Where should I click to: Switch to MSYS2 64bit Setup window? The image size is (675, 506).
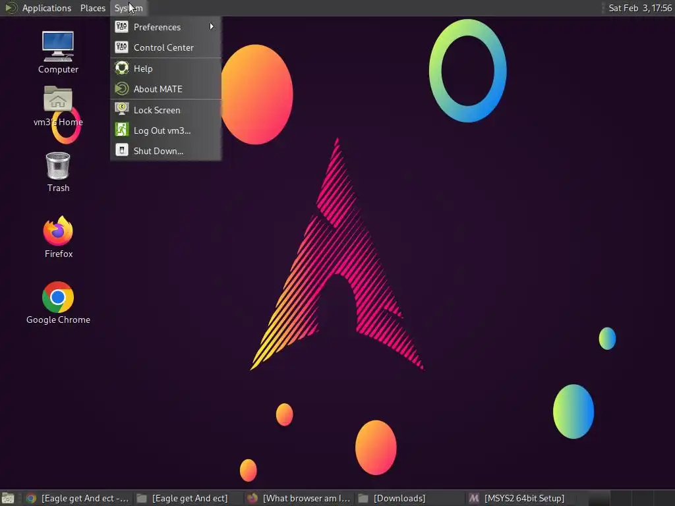[x=521, y=498]
